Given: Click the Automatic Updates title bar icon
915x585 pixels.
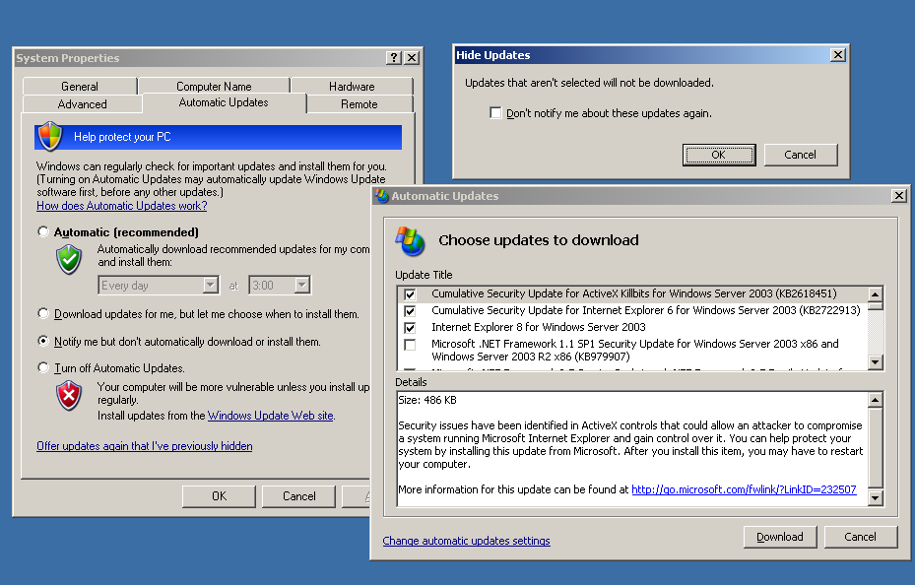Looking at the screenshot, I should coord(382,196).
